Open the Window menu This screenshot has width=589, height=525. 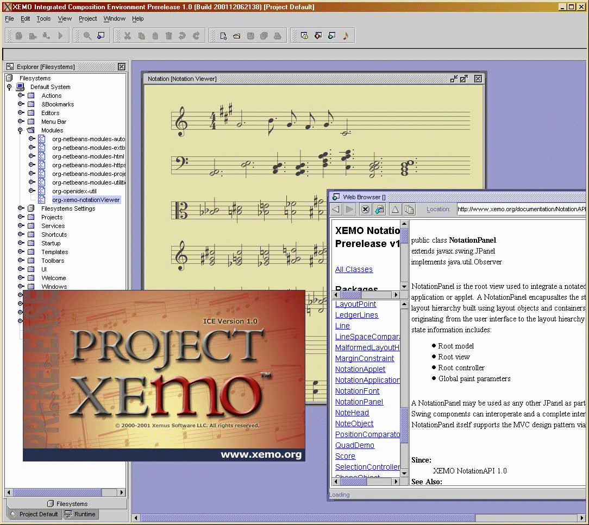click(114, 18)
